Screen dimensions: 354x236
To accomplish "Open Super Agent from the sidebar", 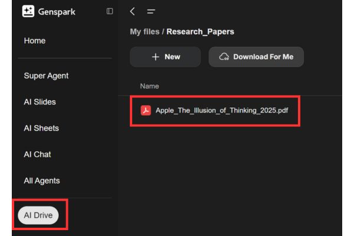I will 46,76.
